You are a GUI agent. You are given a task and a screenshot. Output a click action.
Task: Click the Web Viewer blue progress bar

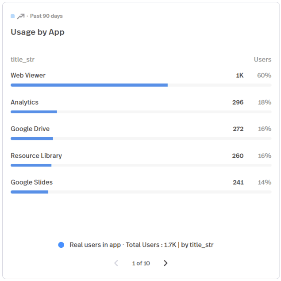tap(89, 85)
